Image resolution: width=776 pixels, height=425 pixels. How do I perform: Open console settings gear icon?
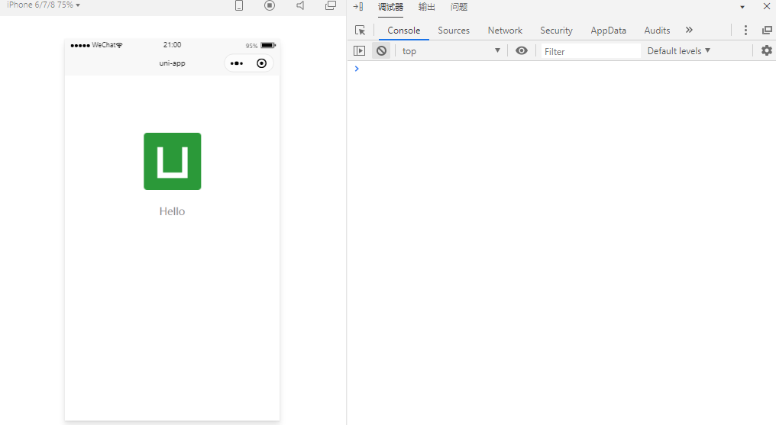tap(767, 50)
